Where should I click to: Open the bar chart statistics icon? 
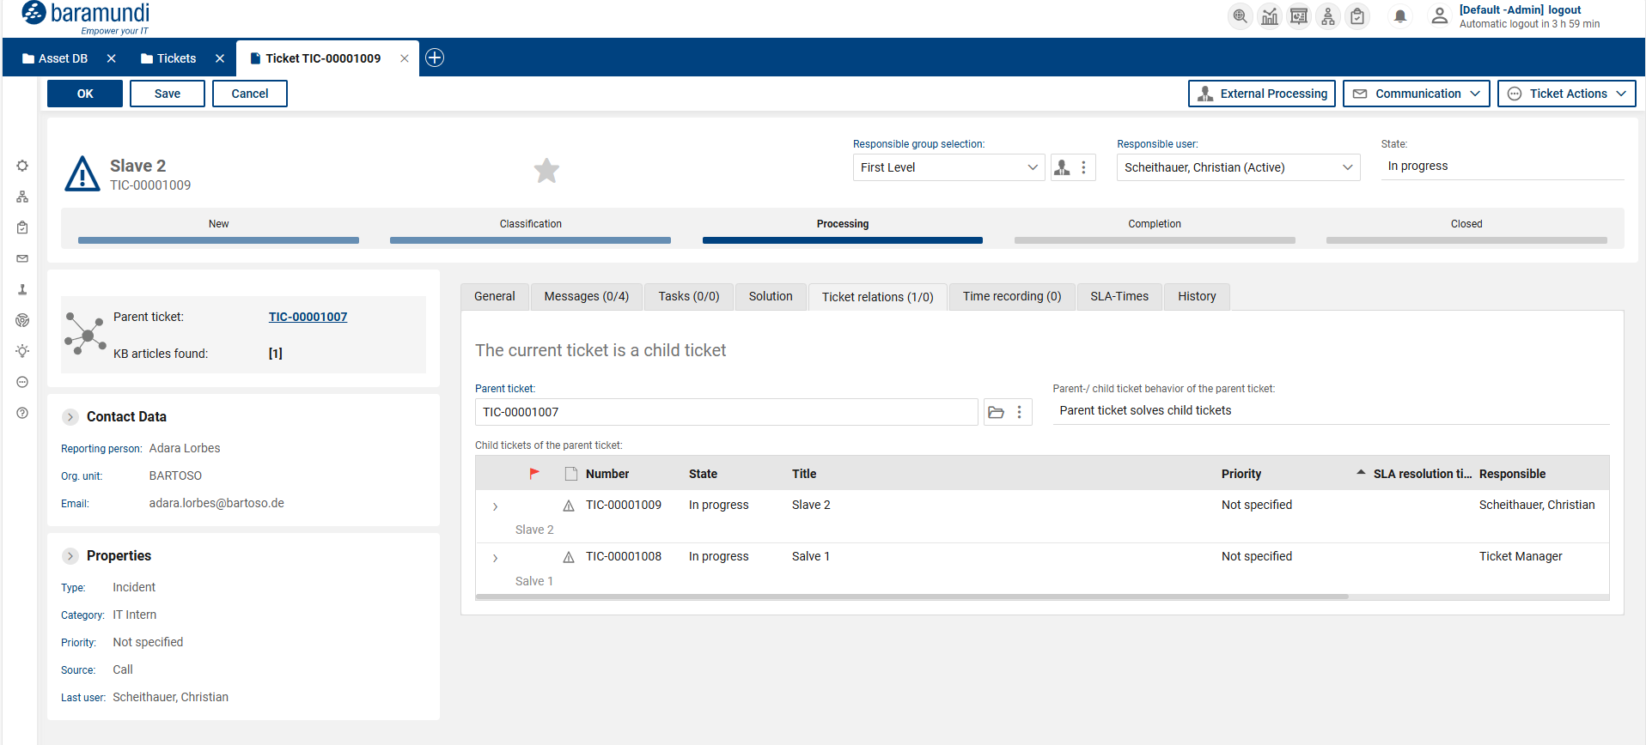coord(1269,16)
